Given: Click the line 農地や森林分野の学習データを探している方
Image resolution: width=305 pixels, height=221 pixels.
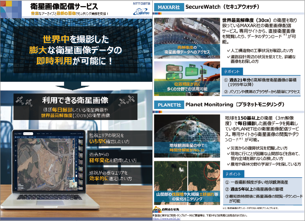Looking at the screenshot, I should [x=264, y=164].
